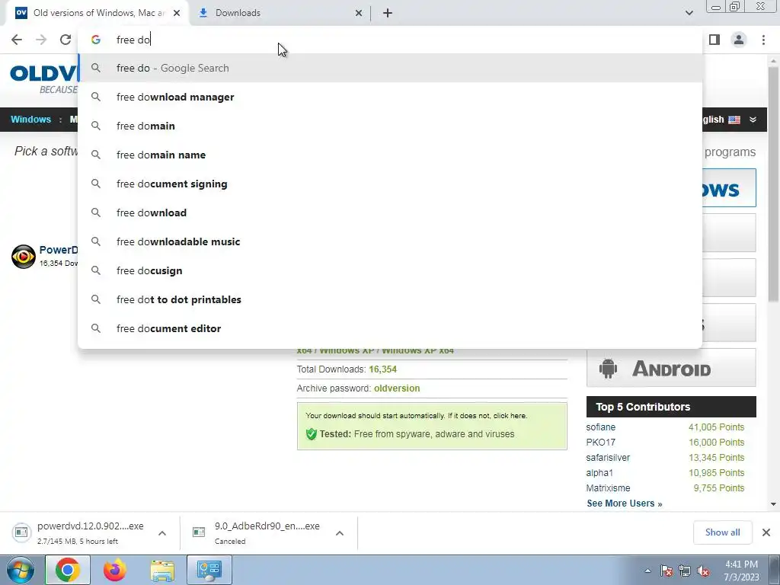Screen dimensions: 780x585
Task: Close the Downloads tab
Action: pos(358,13)
